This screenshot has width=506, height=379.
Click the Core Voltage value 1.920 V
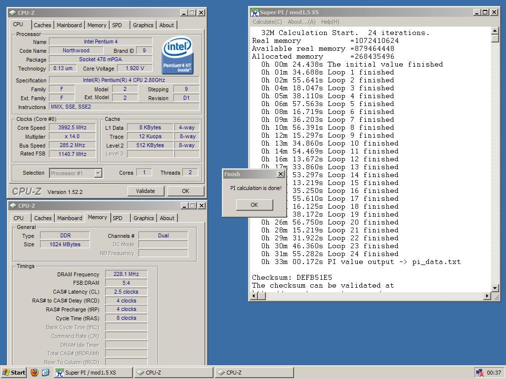click(x=134, y=68)
